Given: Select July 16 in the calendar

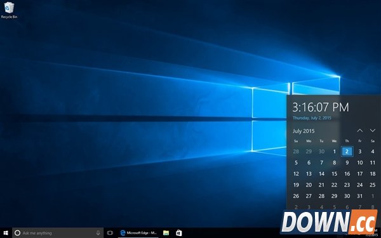Looking at the screenshot, I should coord(347,174).
